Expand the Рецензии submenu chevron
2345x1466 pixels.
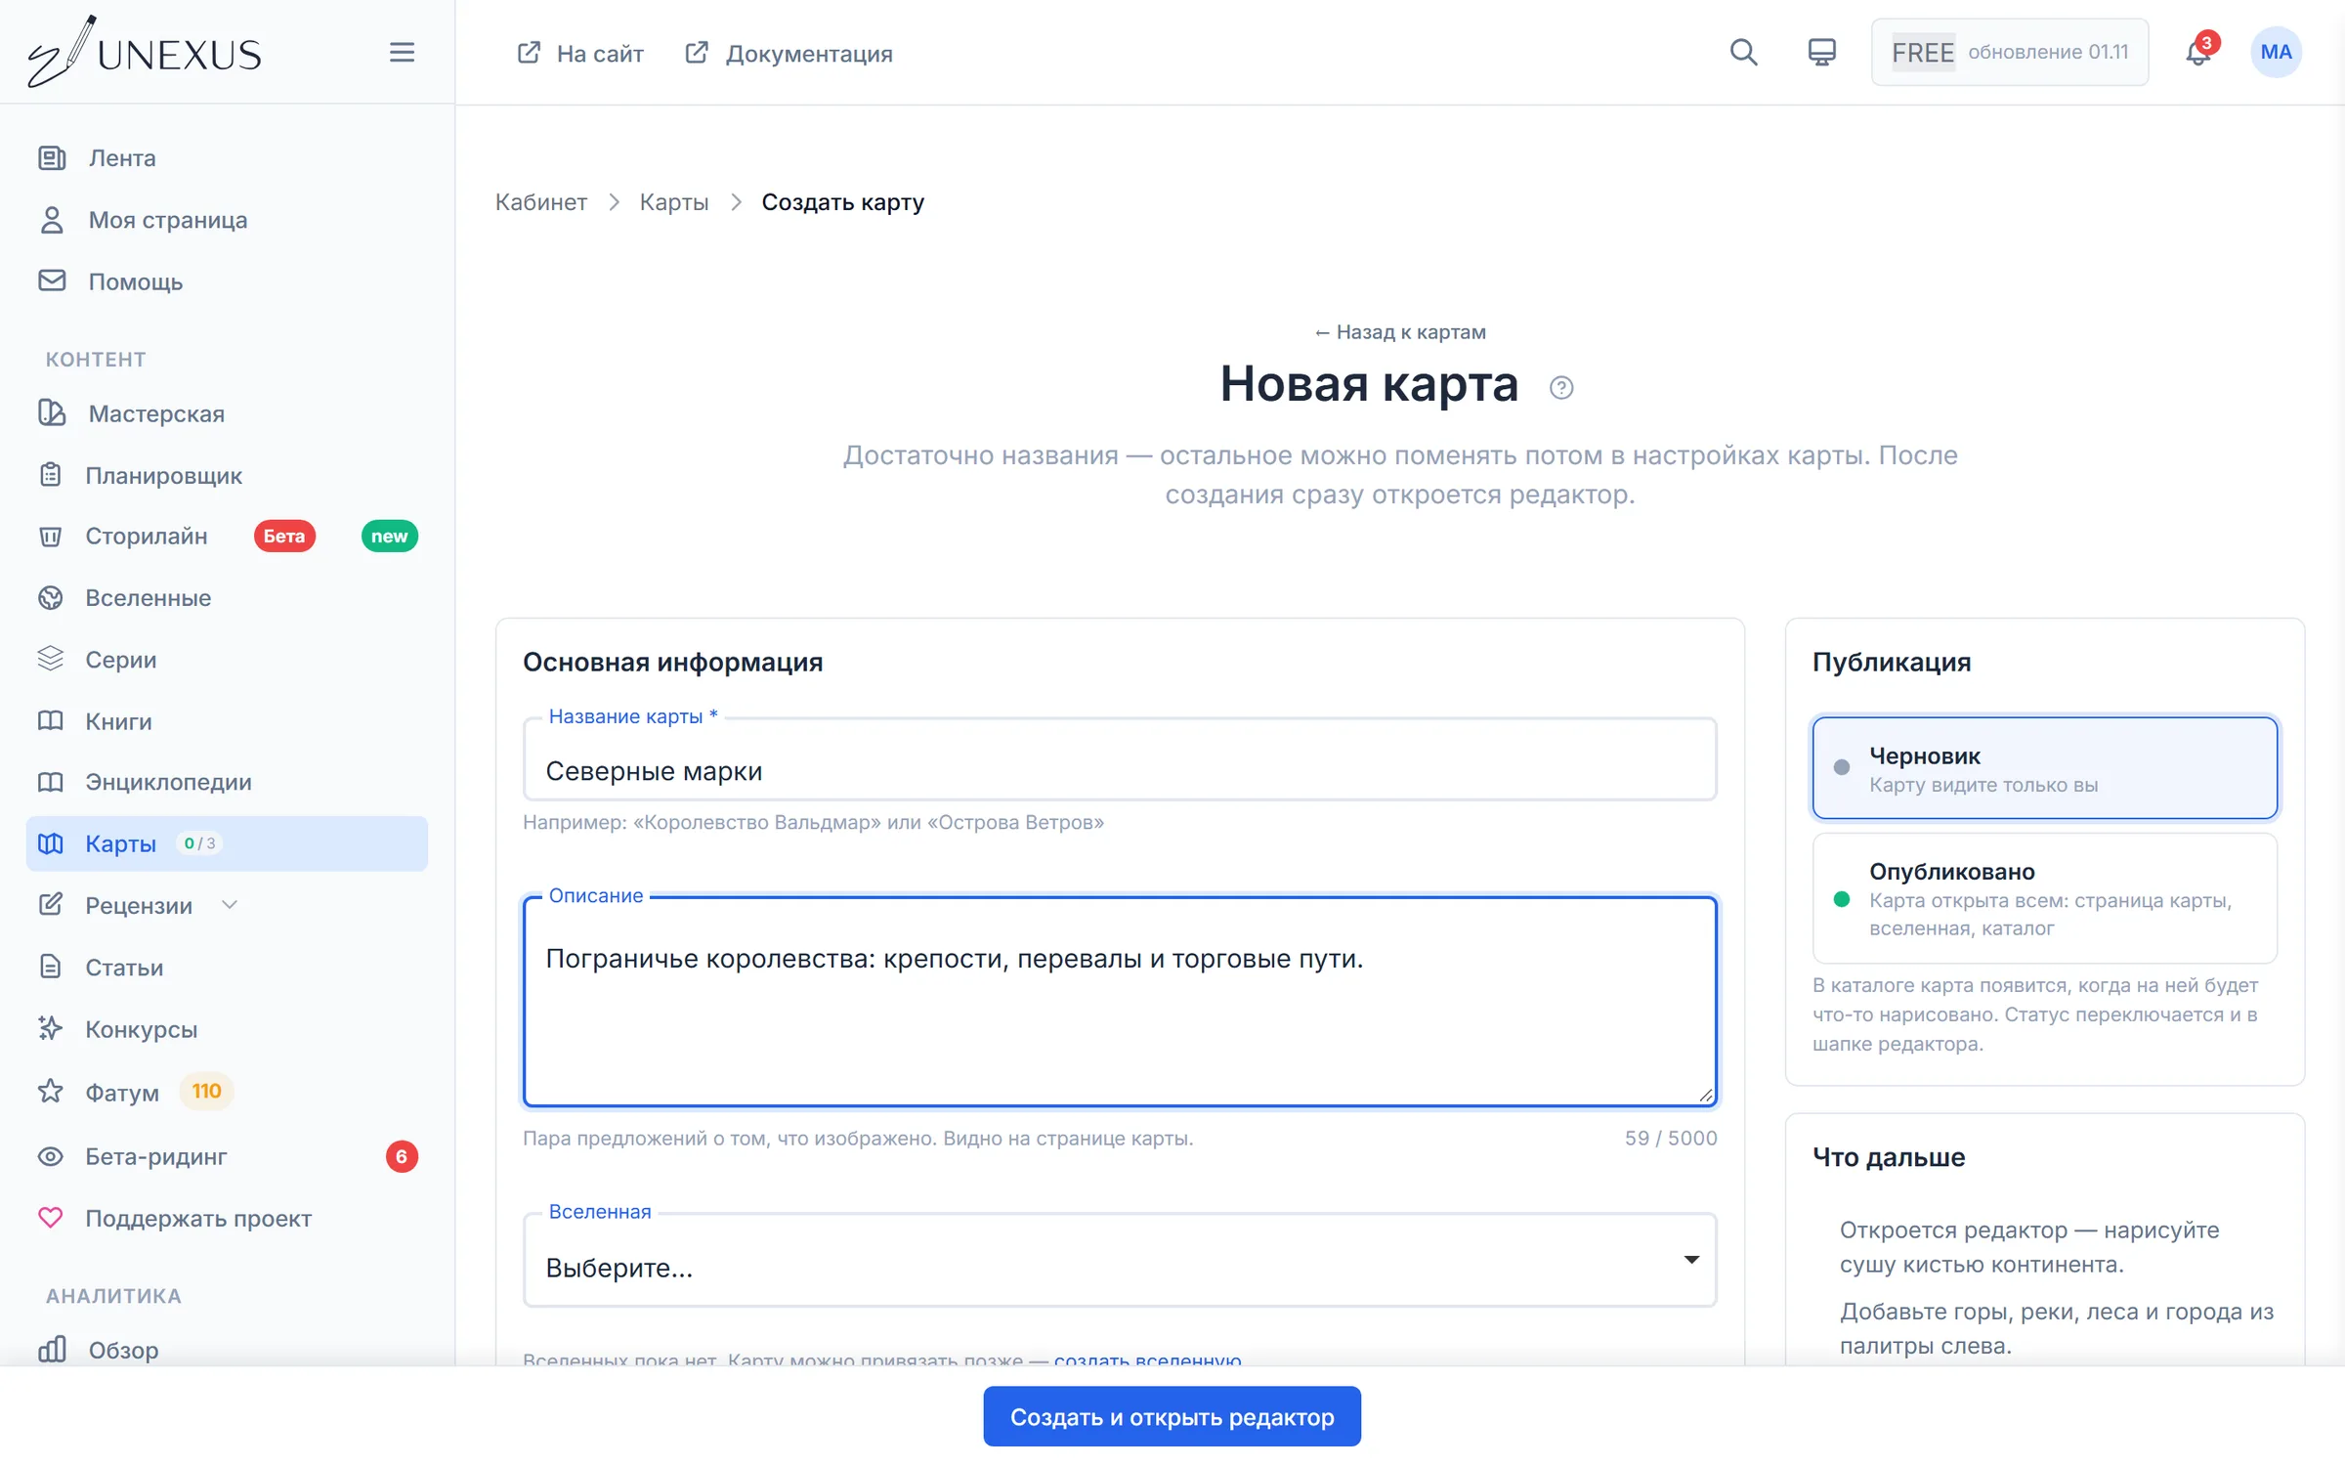230,905
